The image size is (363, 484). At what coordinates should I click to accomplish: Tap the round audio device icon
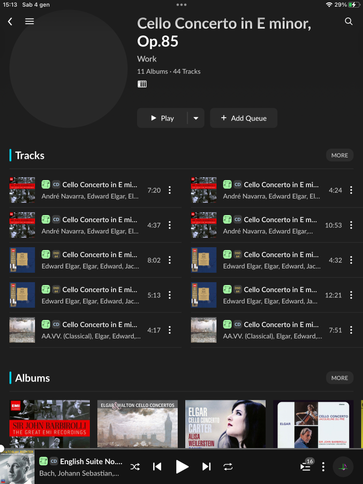coord(343,467)
